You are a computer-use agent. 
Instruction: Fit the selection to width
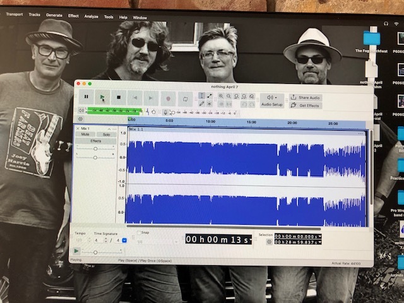click(x=236, y=97)
